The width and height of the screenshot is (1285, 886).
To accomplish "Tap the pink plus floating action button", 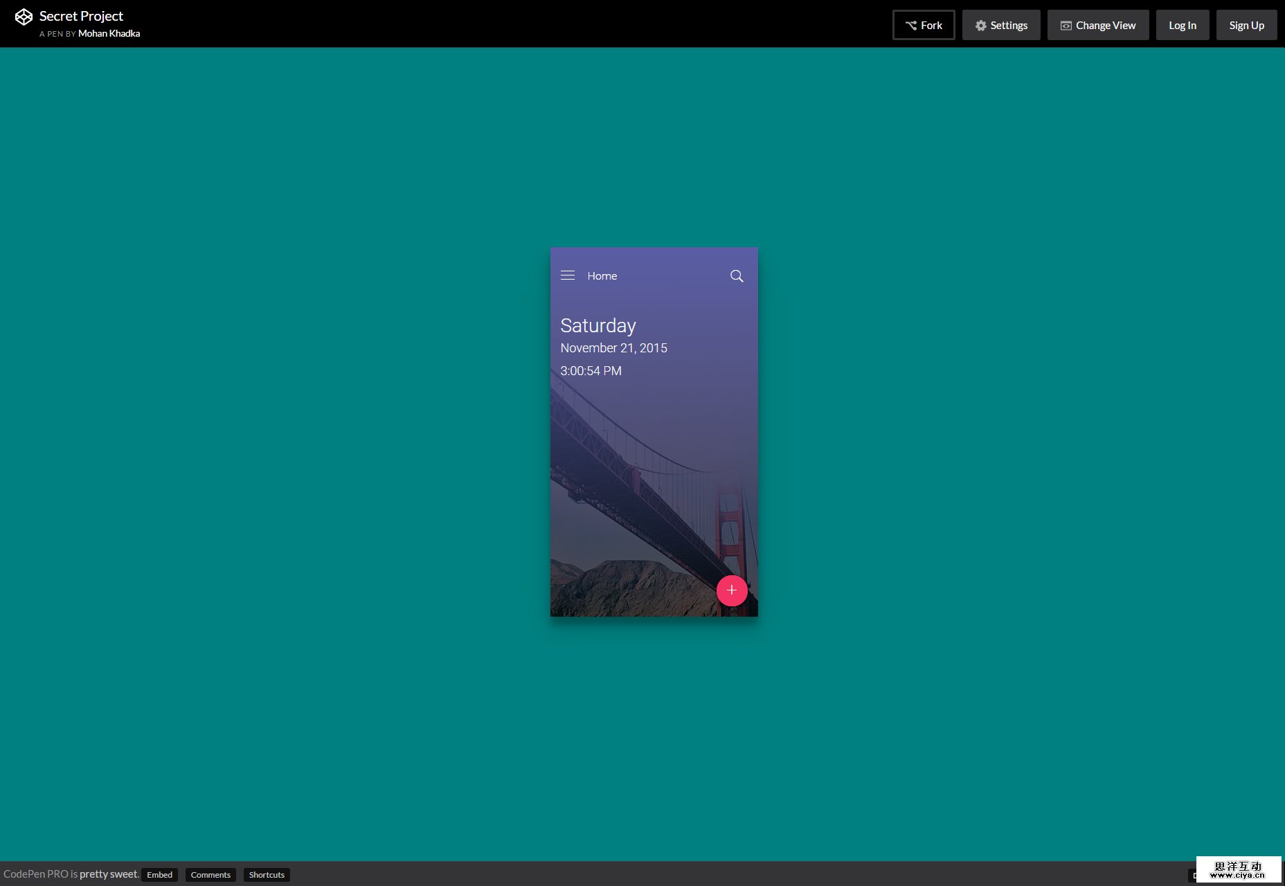I will tap(732, 591).
